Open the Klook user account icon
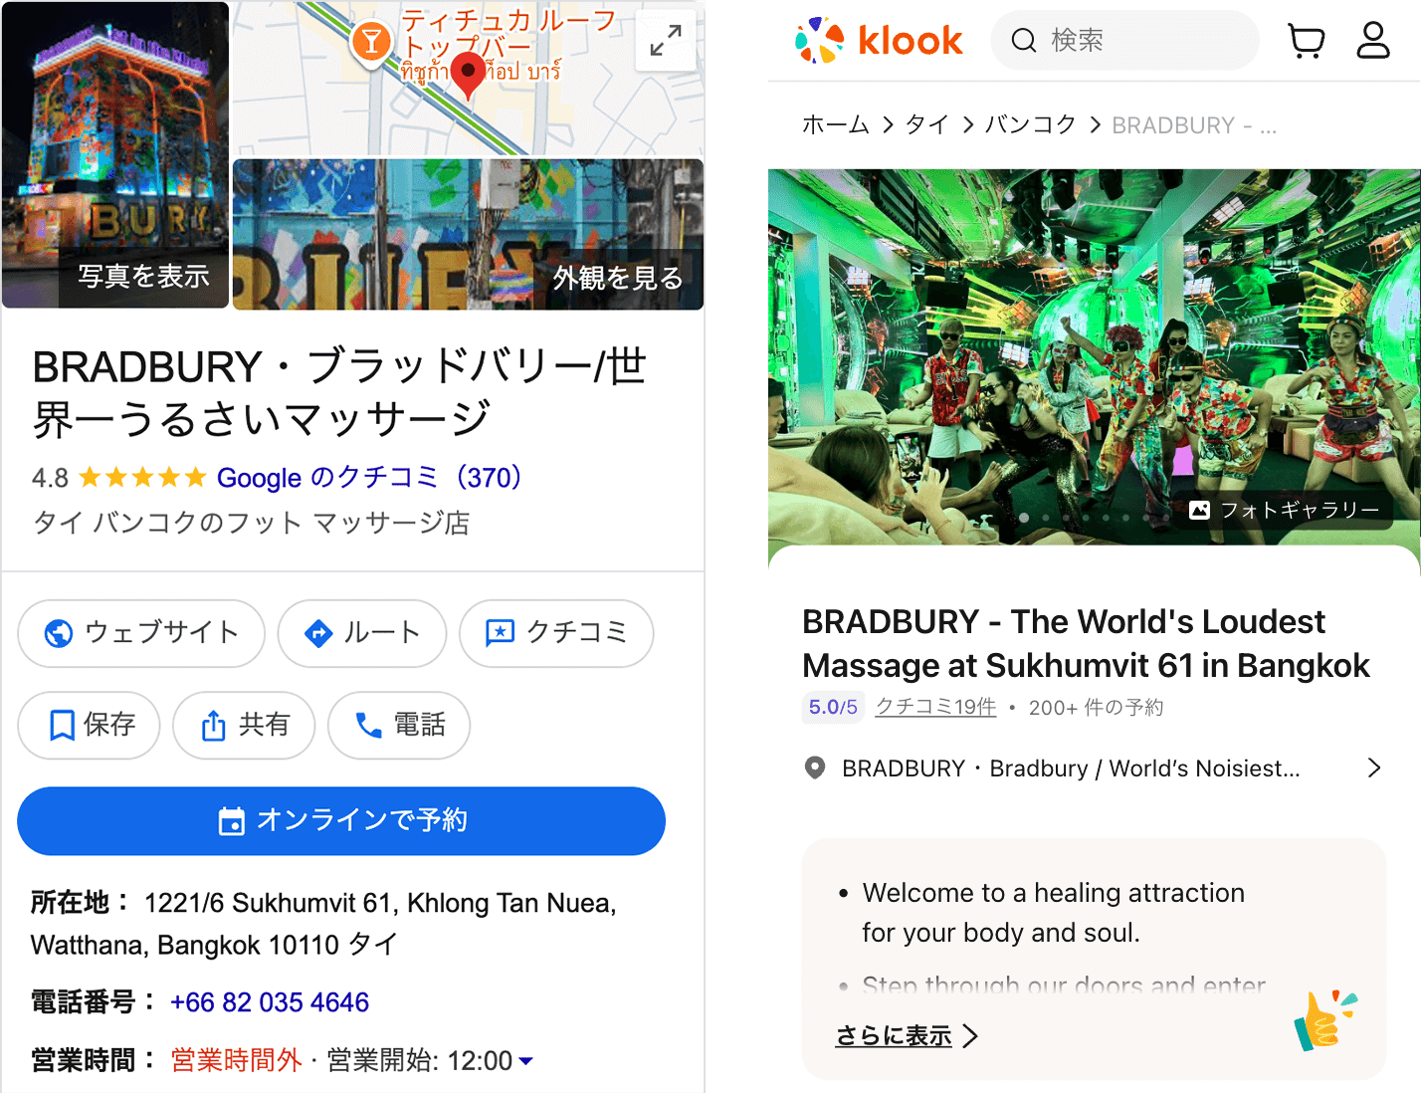This screenshot has height=1093, width=1421. 1373,41
